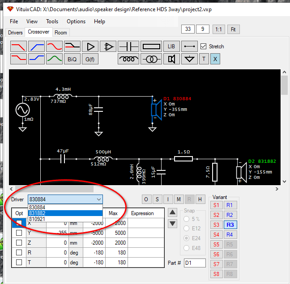Add an operational amplifier component
The height and width of the screenshot is (284, 290).
pos(108,47)
